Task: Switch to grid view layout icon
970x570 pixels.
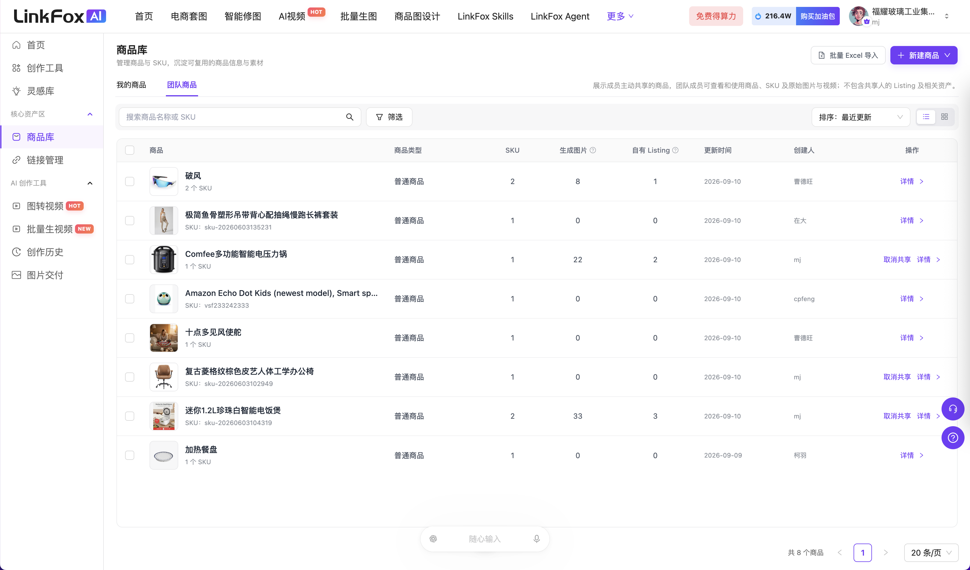Action: pos(944,117)
